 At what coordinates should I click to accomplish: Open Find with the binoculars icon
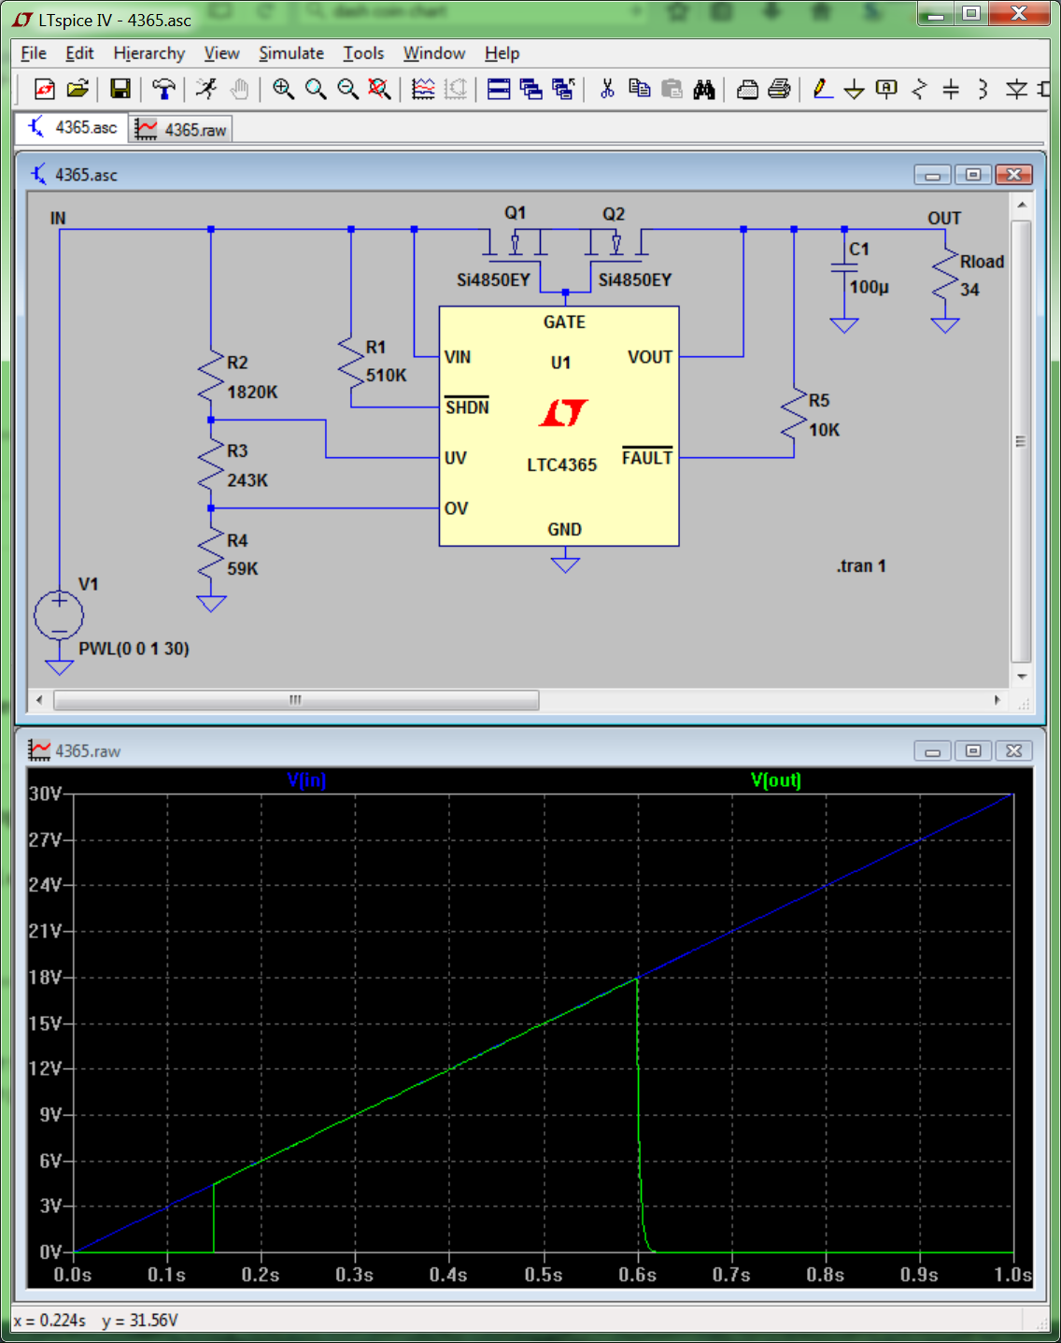[x=704, y=89]
